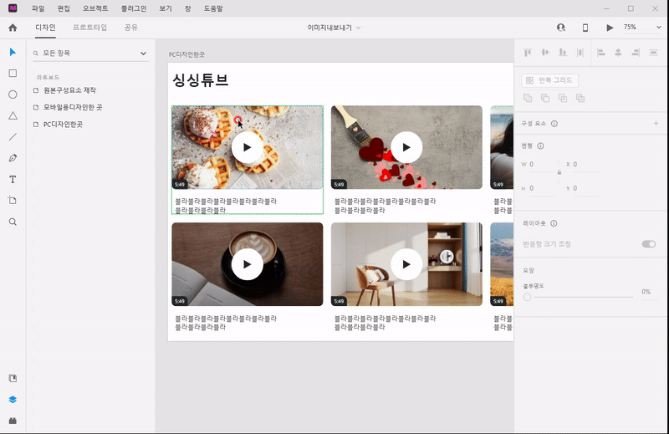
Task: Expand the 모든 항목 filter dropdown
Action: 143,54
